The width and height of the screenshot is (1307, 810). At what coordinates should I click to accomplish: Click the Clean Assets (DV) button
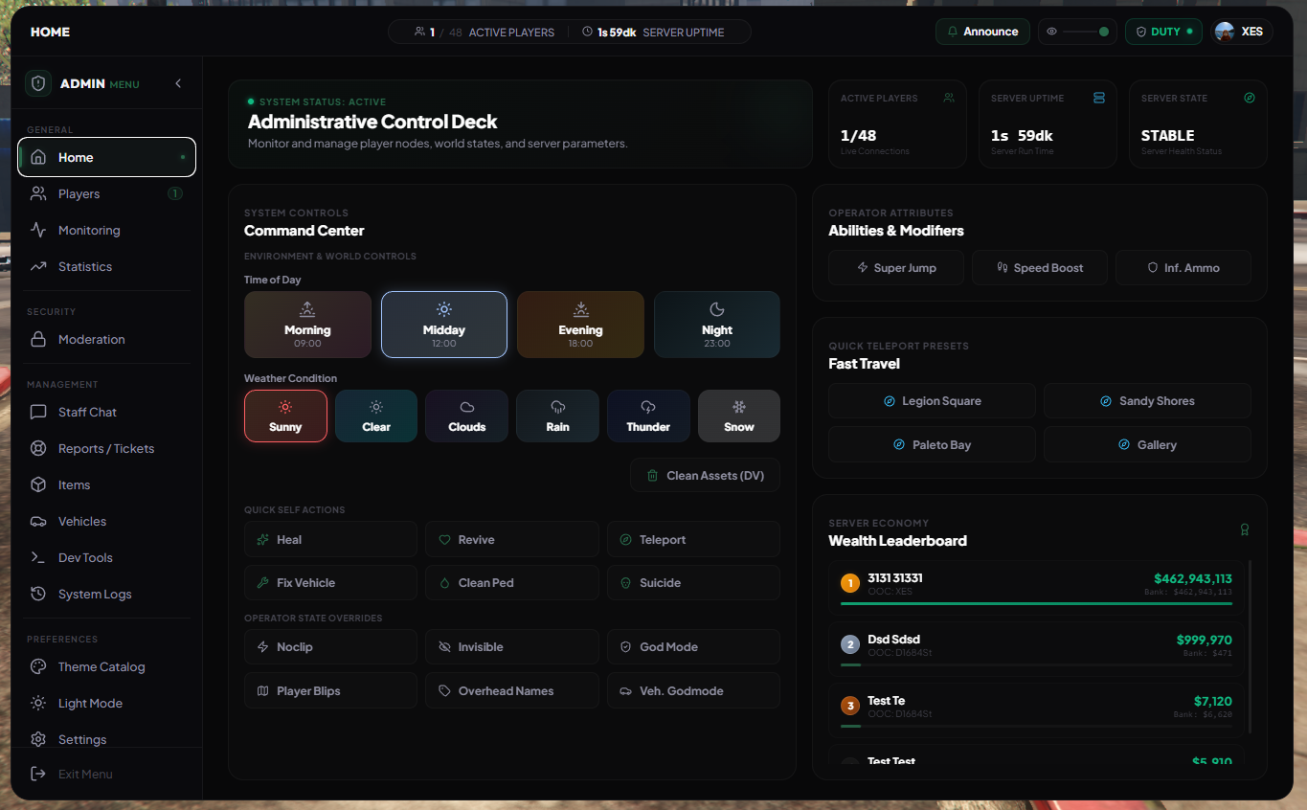(705, 475)
